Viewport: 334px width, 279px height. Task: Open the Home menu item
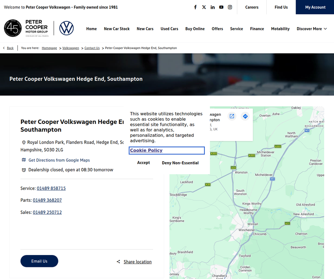[91, 29]
